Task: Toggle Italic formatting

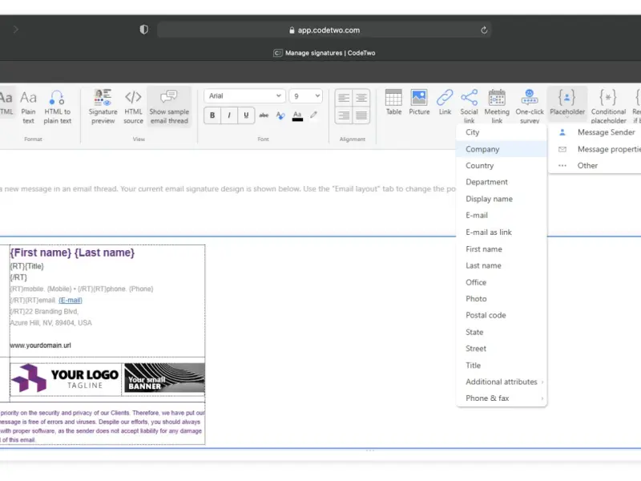Action: point(229,115)
